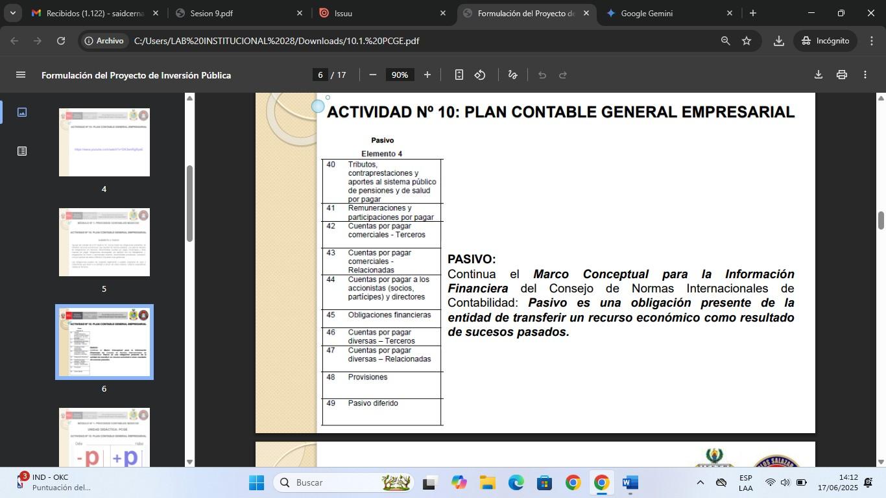Click the main document vertical scrollbar thumb
Image resolution: width=886 pixels, height=498 pixels.
881,220
